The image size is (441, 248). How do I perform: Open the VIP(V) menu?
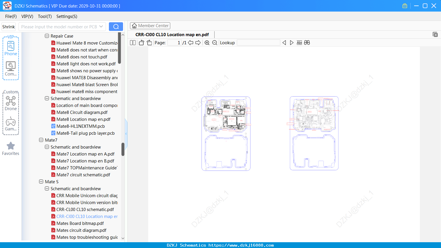pyautogui.click(x=27, y=16)
